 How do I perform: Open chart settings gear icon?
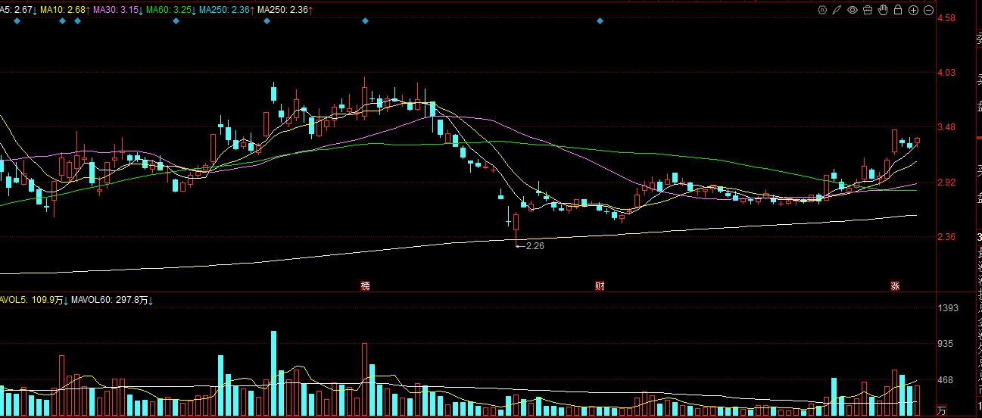tap(822, 10)
